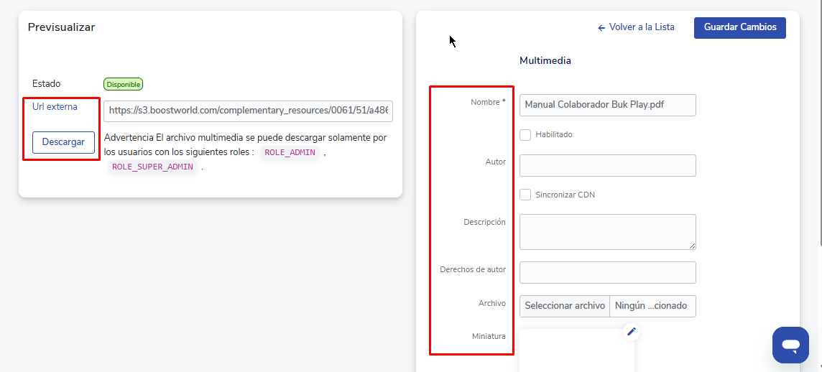Click the Derechos de autor field
Image resolution: width=822 pixels, height=372 pixels.
click(607, 272)
